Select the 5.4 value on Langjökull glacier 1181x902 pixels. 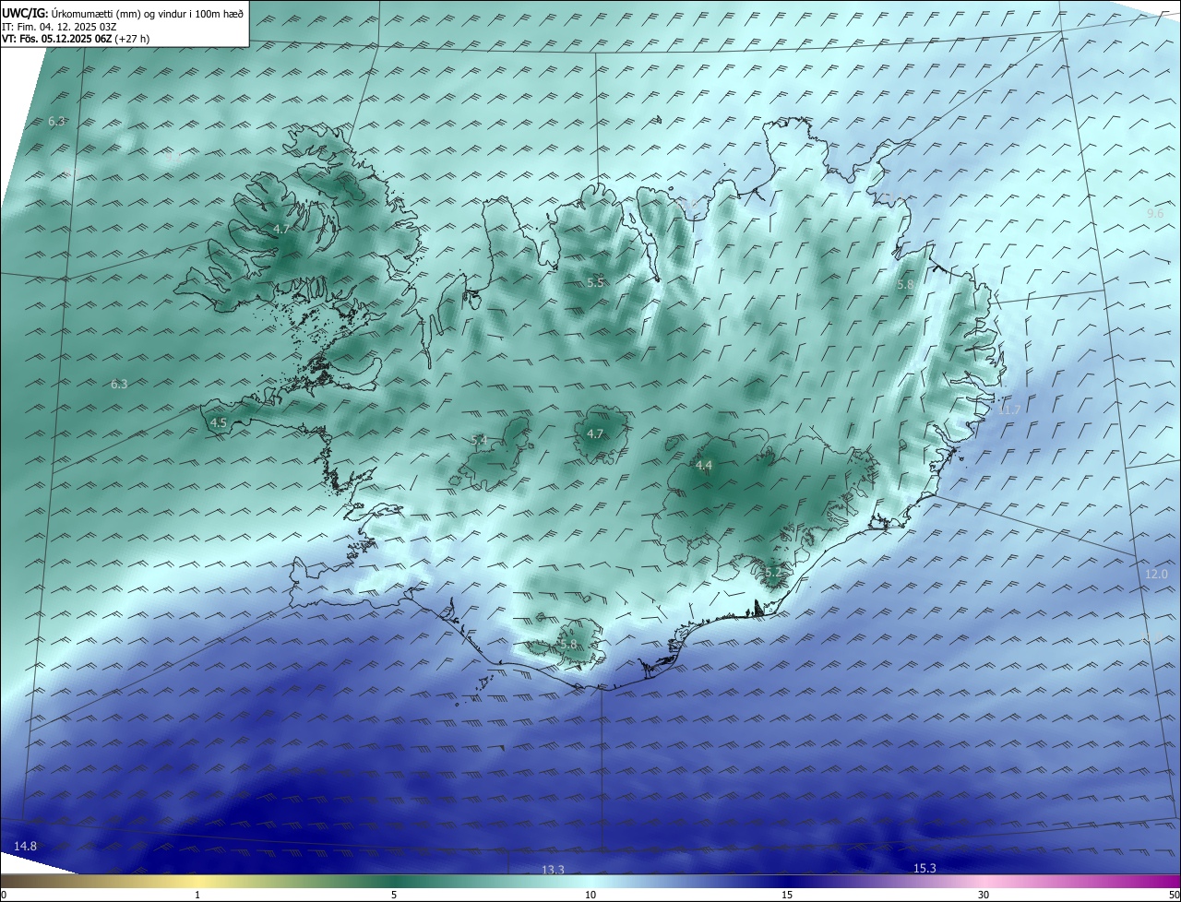479,441
